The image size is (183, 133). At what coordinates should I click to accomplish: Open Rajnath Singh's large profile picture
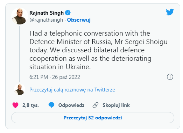point(20,16)
